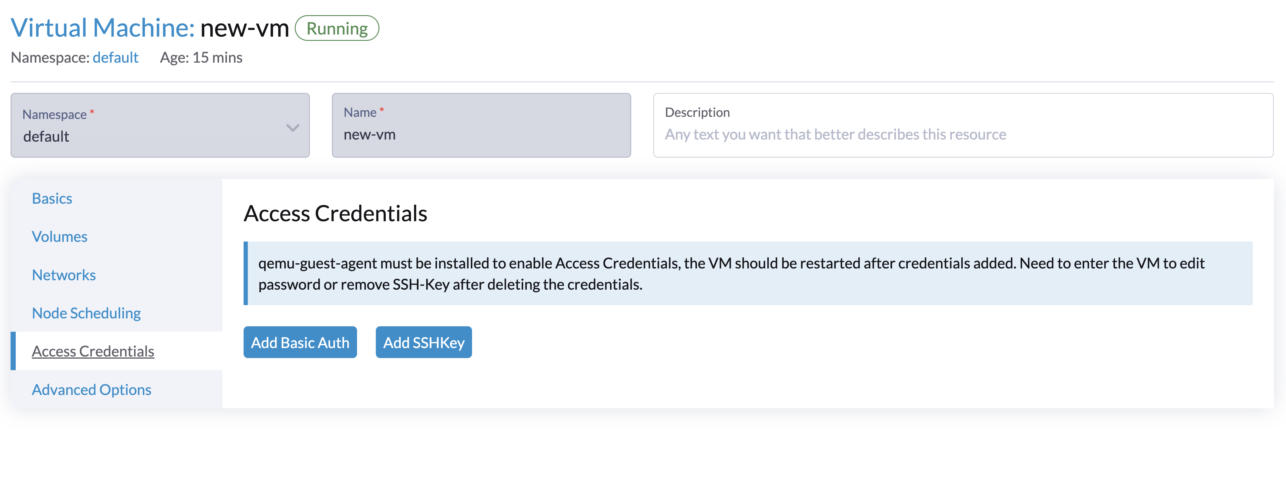Click the Description text field

849,134
